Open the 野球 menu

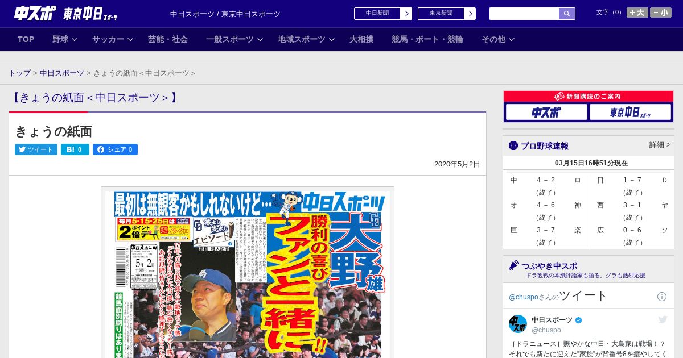coord(60,39)
